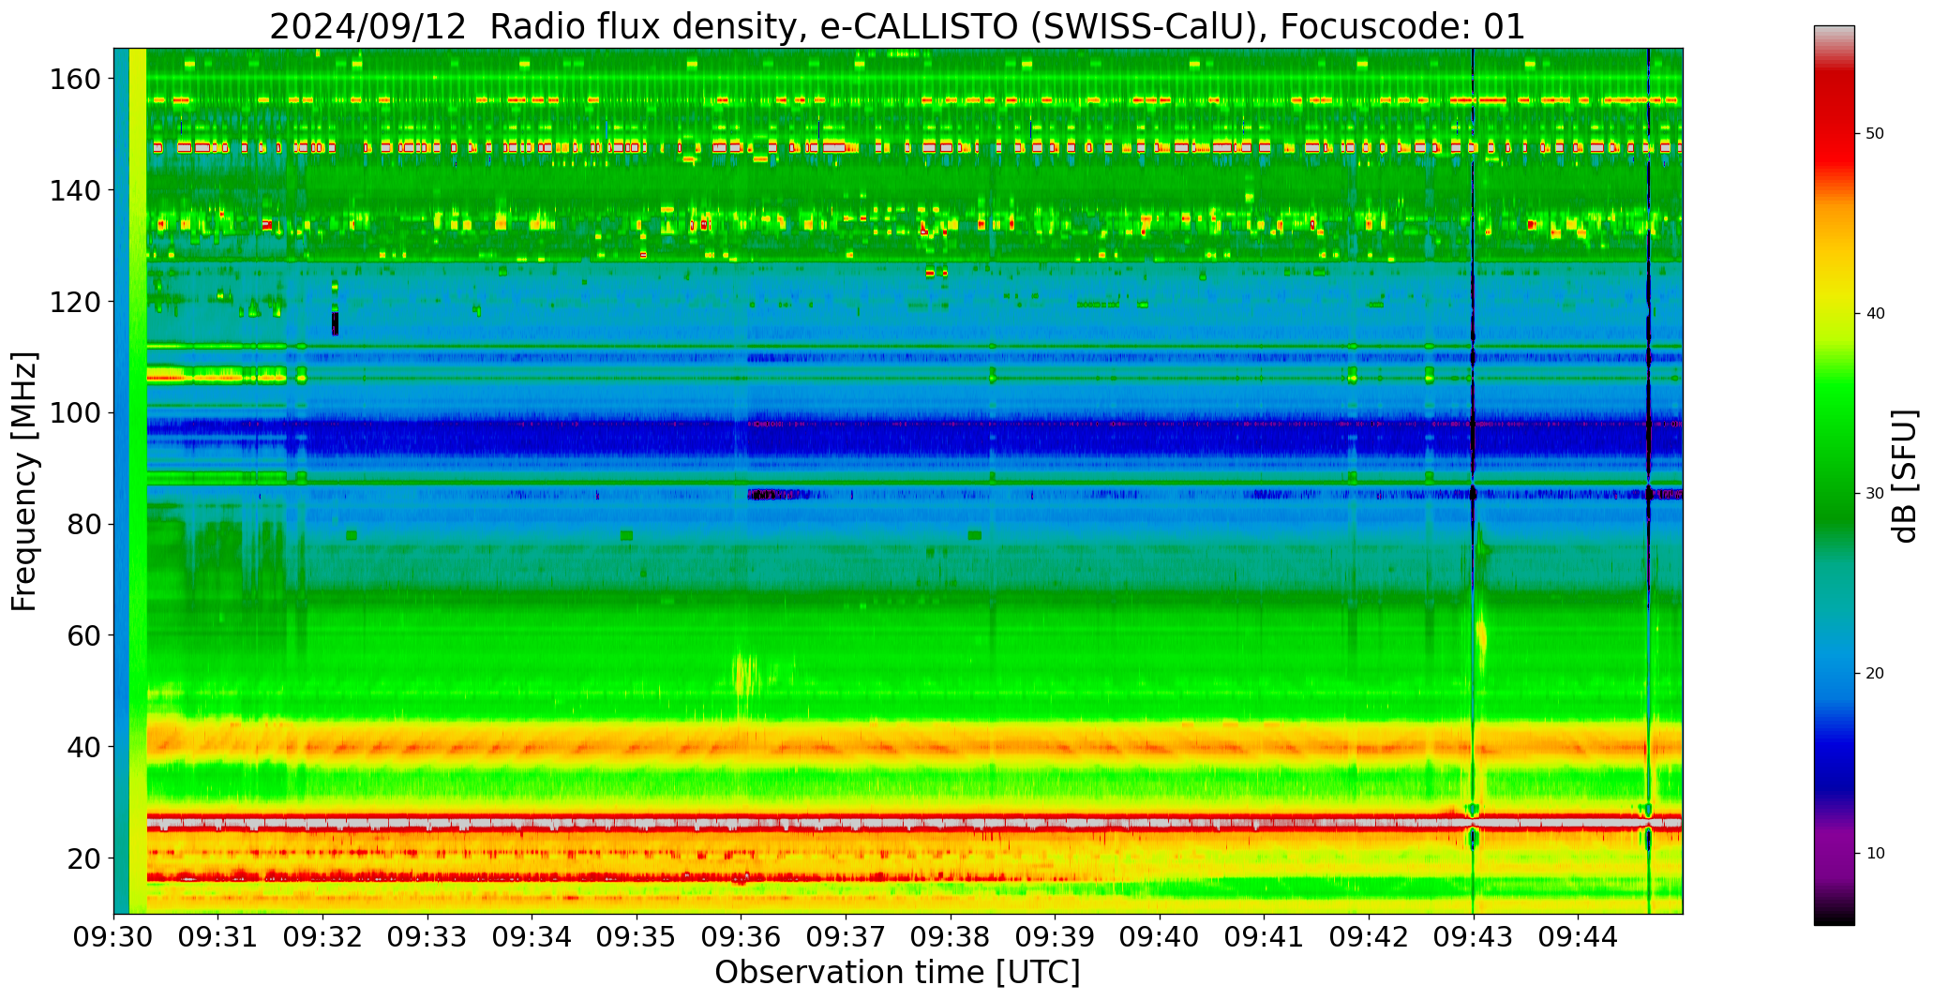Click the 09:30 time tick label
The height and width of the screenshot is (1000, 1933).
pos(114,935)
